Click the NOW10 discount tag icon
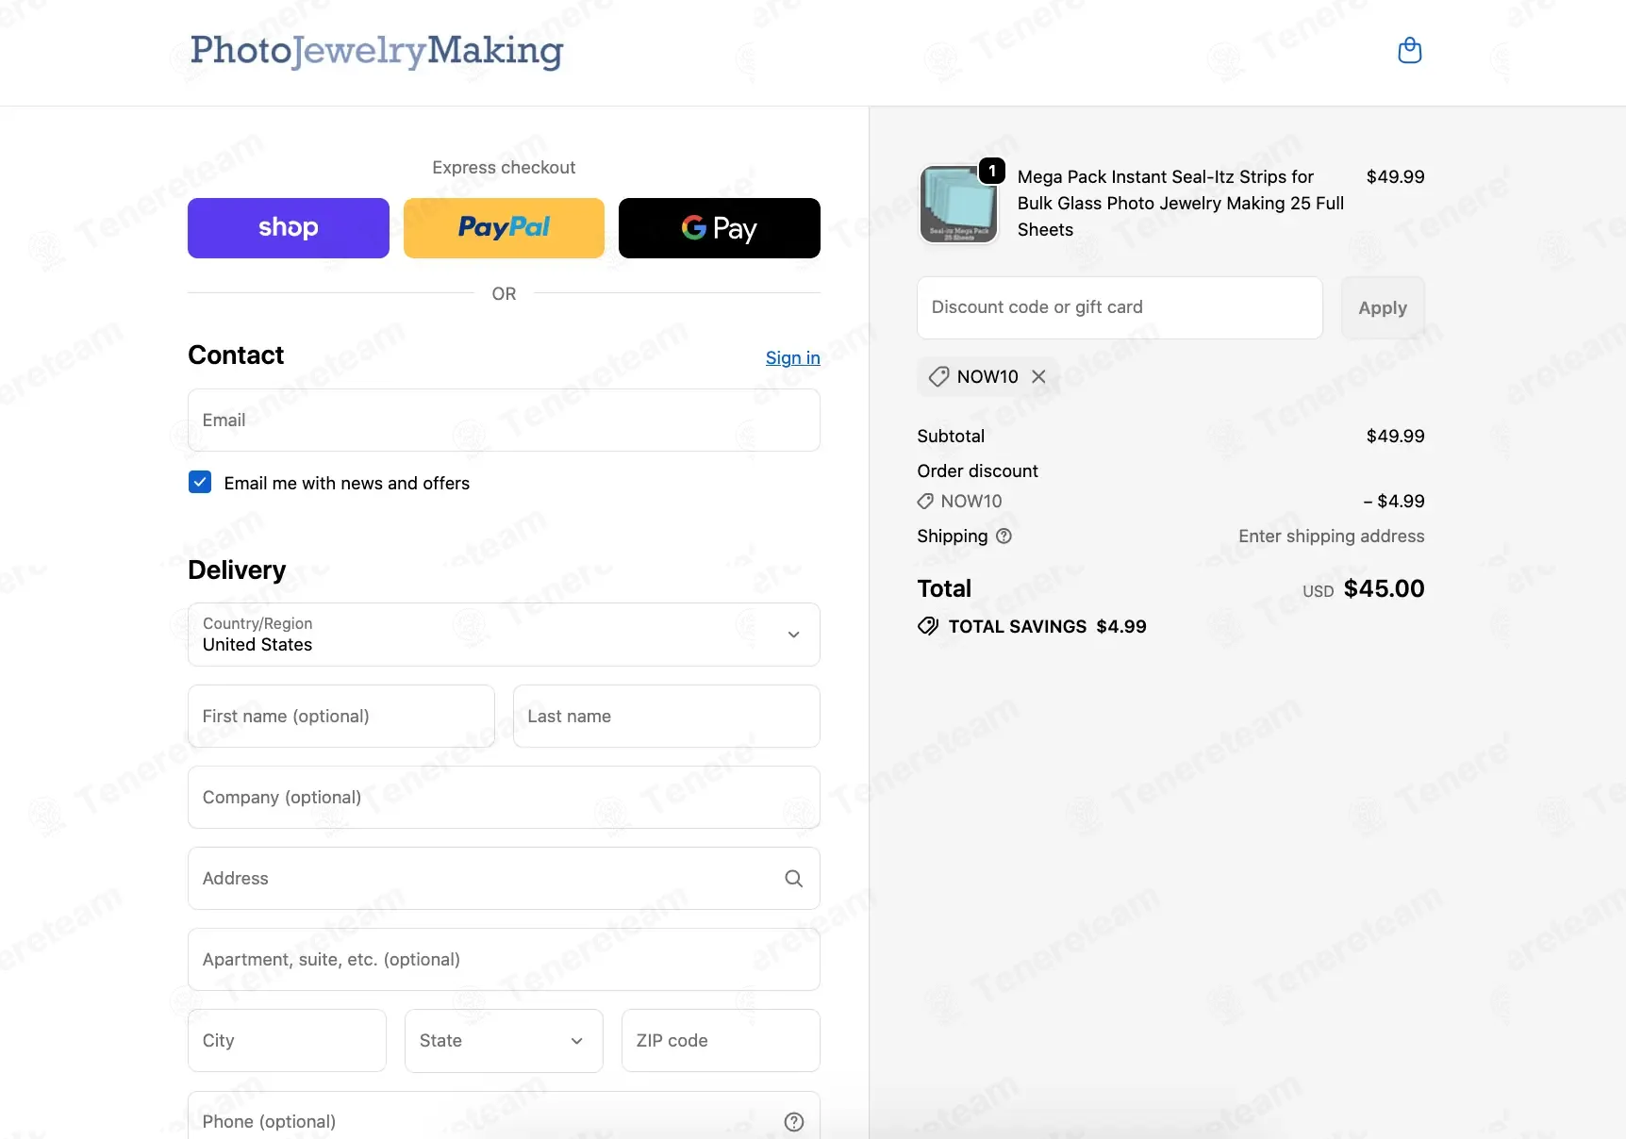 click(938, 376)
